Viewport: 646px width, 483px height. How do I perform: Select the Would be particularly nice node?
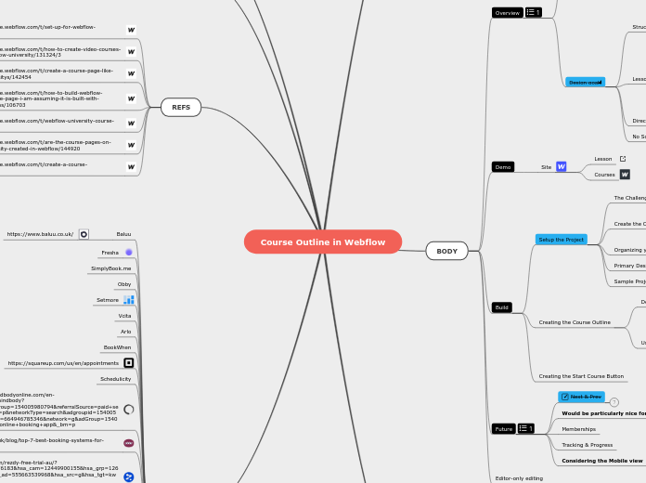click(x=603, y=413)
